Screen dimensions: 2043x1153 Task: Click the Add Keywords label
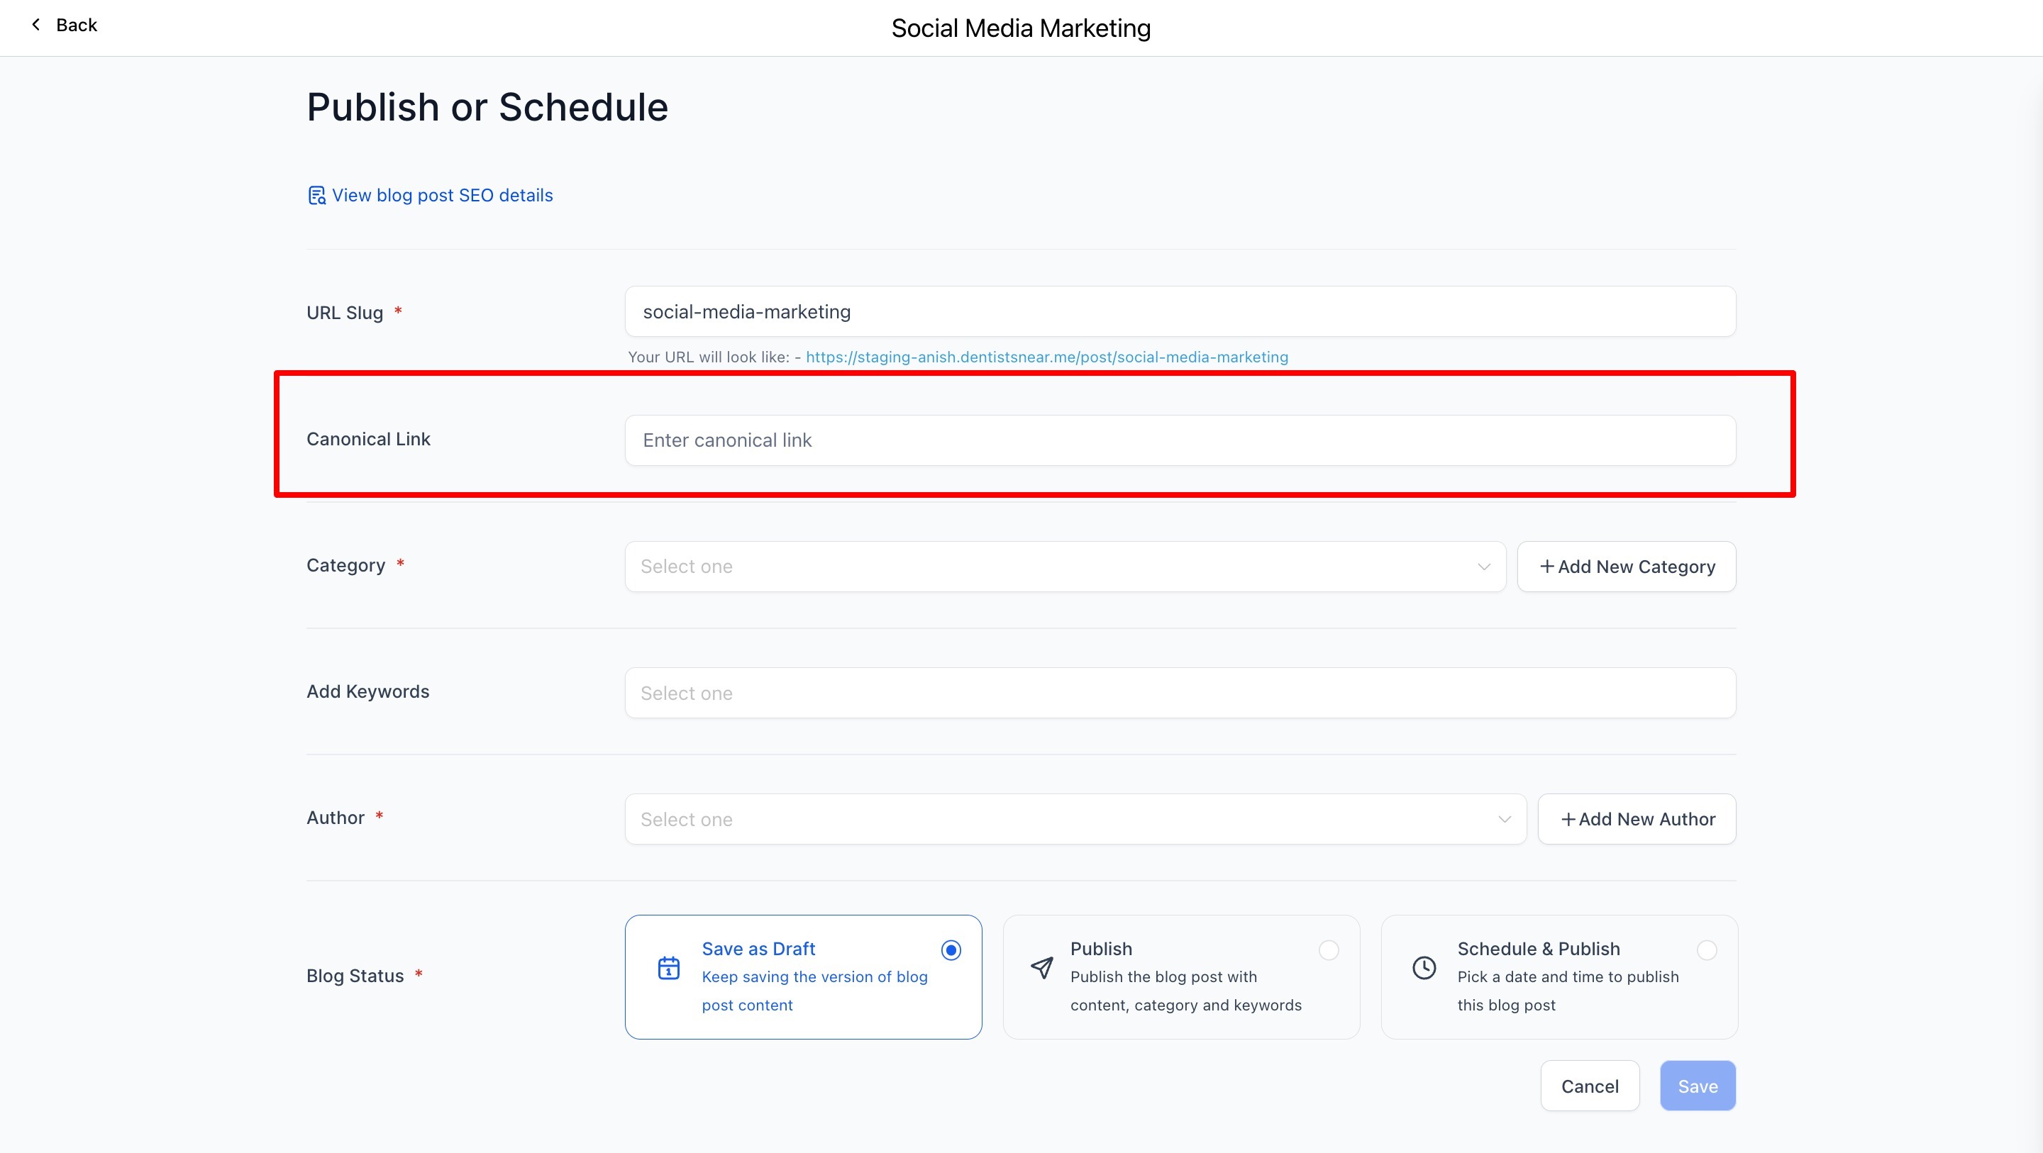(x=368, y=691)
